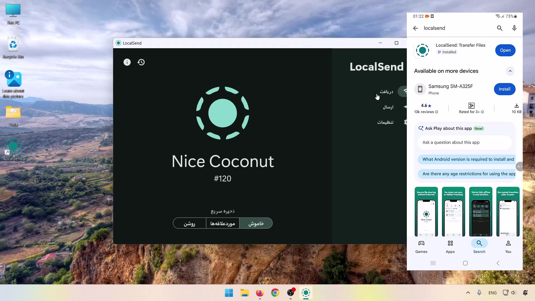Screen dimensions: 535x301
Task: Tap the info icon beside 13k reviews
Action: click(437, 112)
